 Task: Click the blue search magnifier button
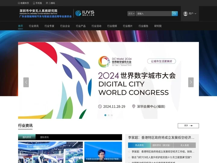(x=175, y=14)
